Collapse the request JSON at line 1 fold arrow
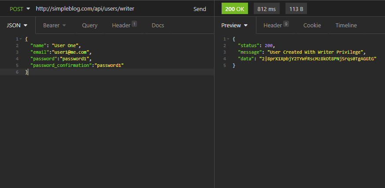Screen dimensions: 385x188 [21, 39]
